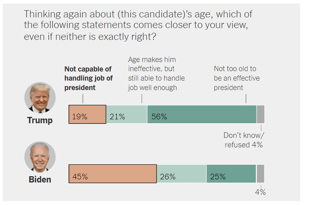Click the "Don't know/refused 4%" label
Image resolution: width=312 pixels, height=205 pixels.
(244, 140)
